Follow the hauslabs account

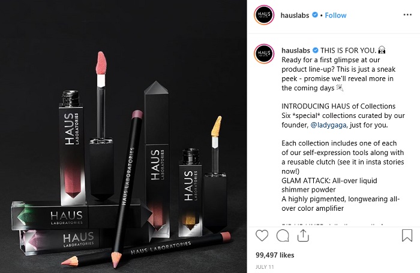(335, 15)
